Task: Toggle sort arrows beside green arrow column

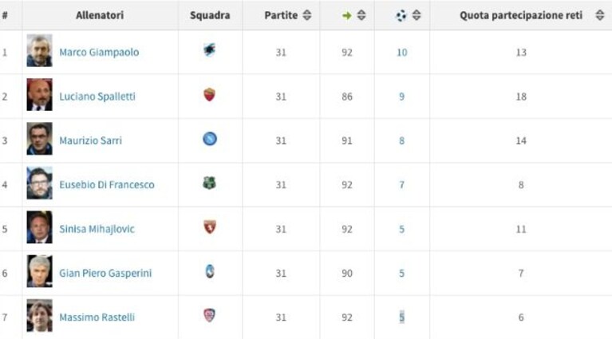Action: click(x=361, y=15)
